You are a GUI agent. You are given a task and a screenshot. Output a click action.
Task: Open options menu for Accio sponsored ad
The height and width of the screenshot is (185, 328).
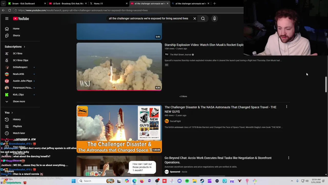[x=289, y=158]
